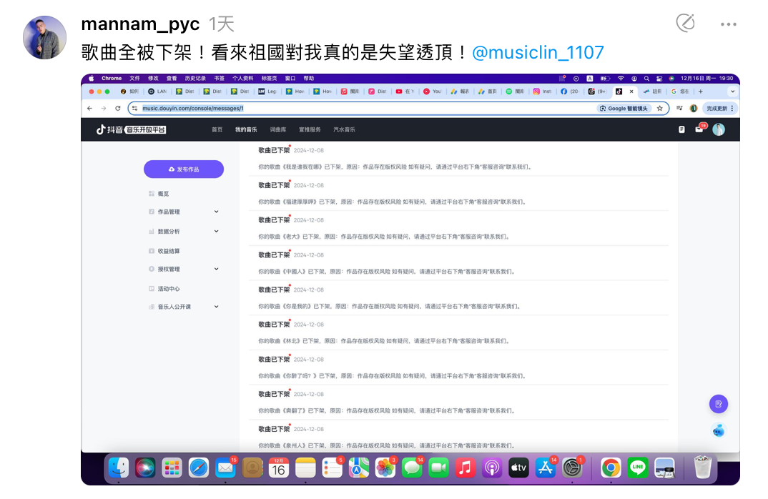The height and width of the screenshot is (499, 768).
Task: Open Apple Music in the Dock
Action: tap(465, 468)
